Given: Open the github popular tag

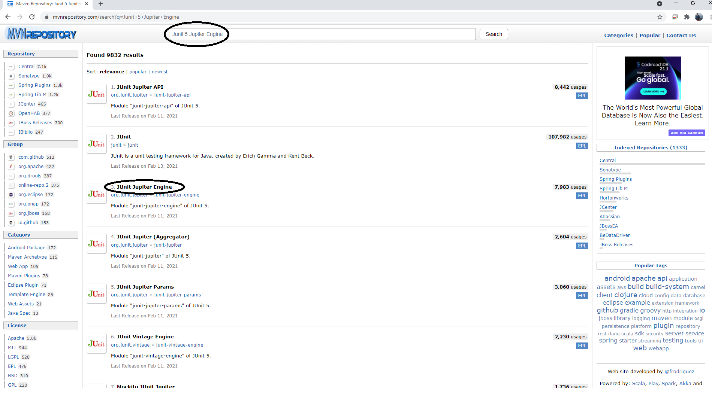Looking at the screenshot, I should point(607,310).
